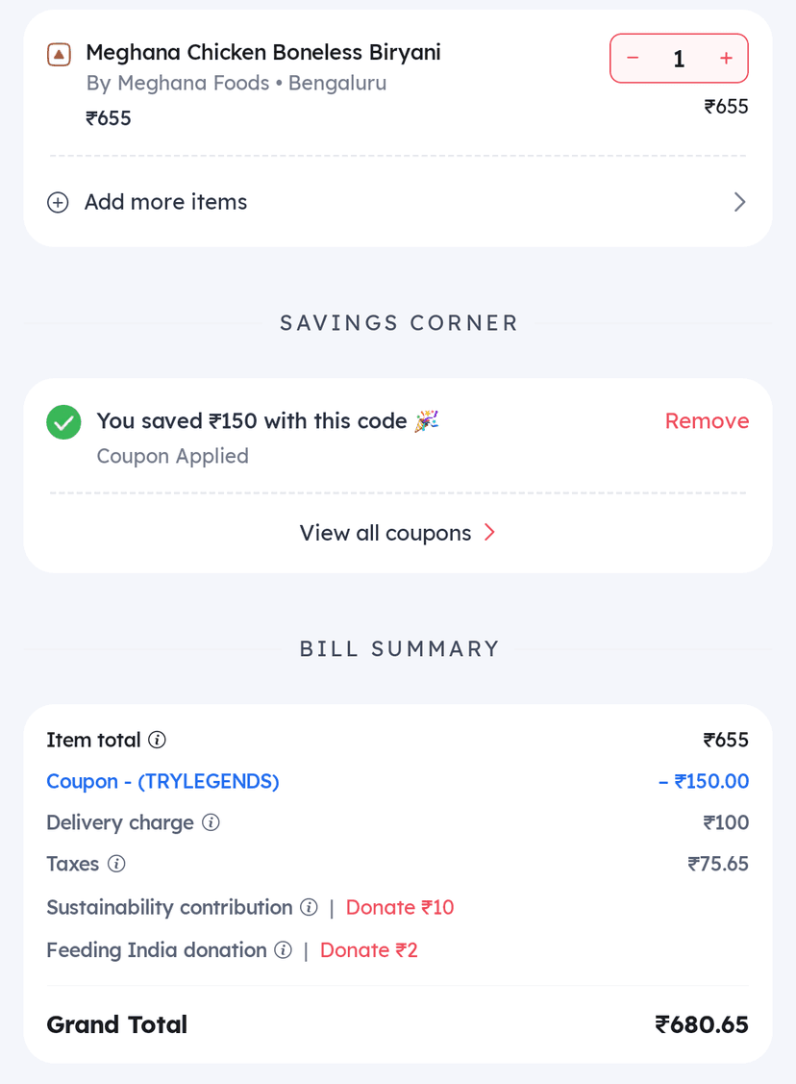The width and height of the screenshot is (796, 1084).
Task: Click the red chevron beside View all coupons
Action: (x=489, y=533)
